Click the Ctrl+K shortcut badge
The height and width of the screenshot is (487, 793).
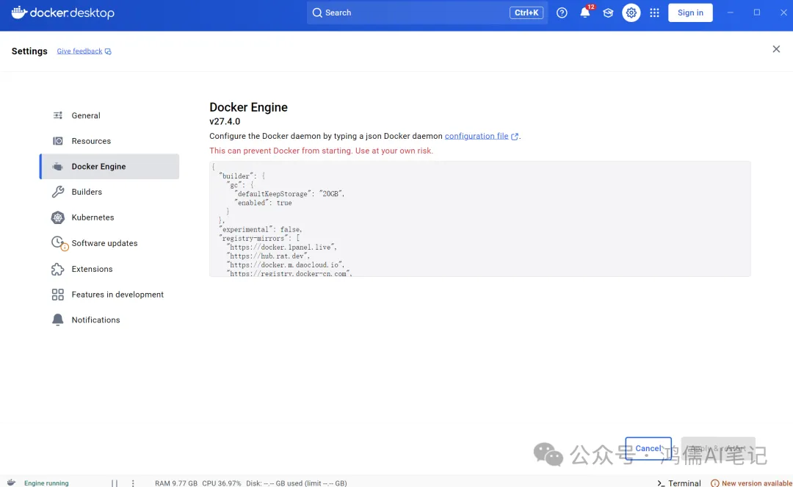click(x=526, y=12)
